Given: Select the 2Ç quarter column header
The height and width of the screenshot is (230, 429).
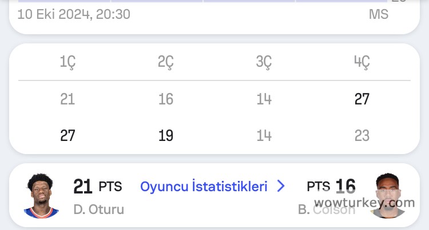Looking at the screenshot, I should point(166,62).
